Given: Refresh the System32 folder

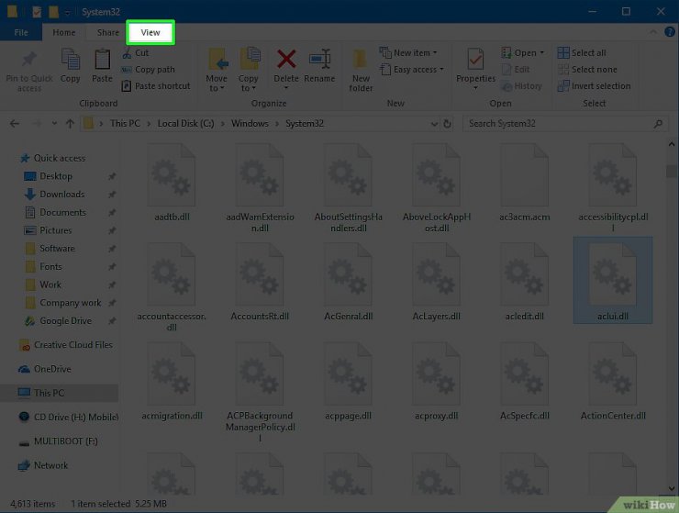Looking at the screenshot, I should click(x=447, y=124).
